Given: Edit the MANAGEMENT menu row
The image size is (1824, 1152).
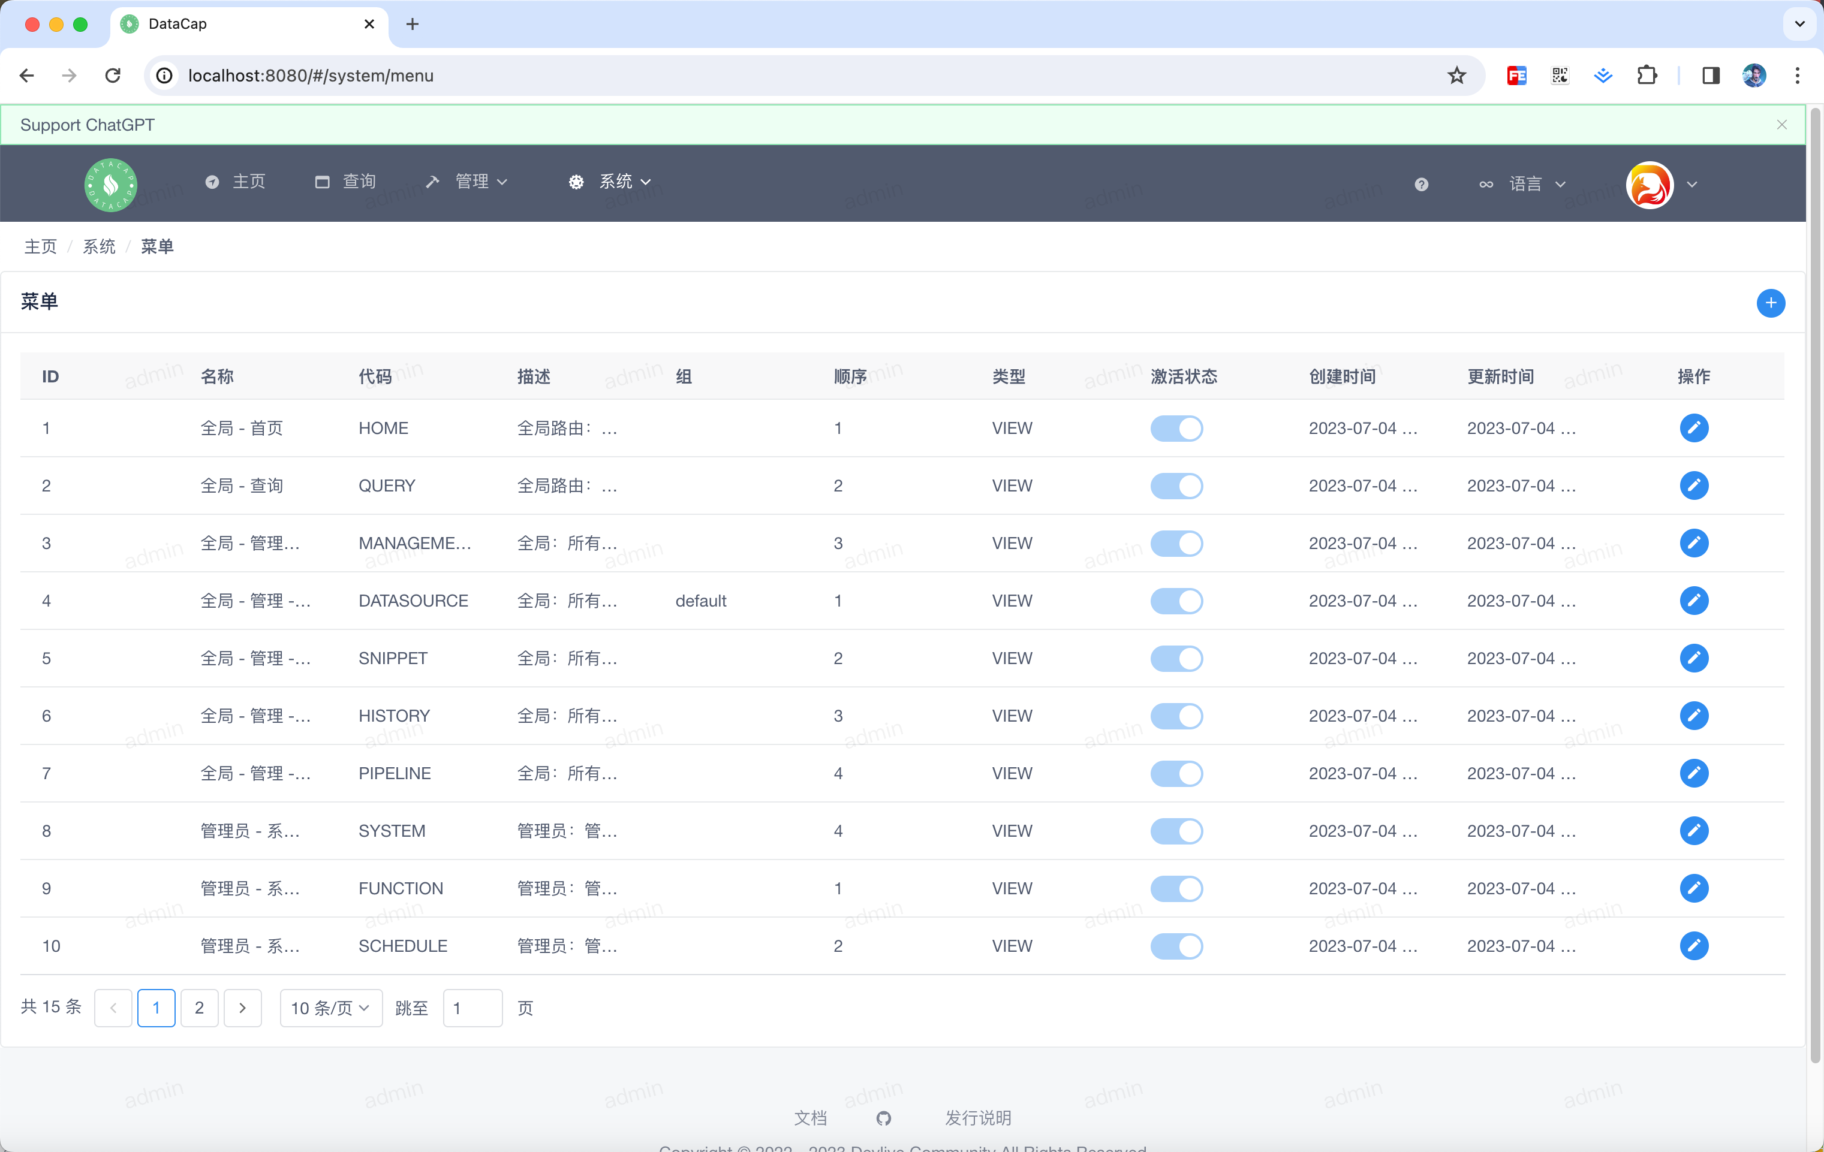Looking at the screenshot, I should pos(1694,543).
